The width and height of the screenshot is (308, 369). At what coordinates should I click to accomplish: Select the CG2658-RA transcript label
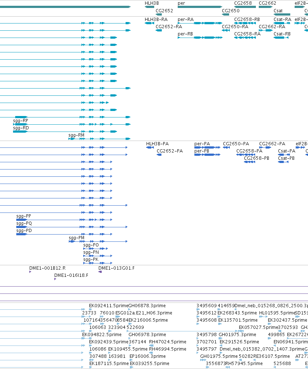point(247,34)
